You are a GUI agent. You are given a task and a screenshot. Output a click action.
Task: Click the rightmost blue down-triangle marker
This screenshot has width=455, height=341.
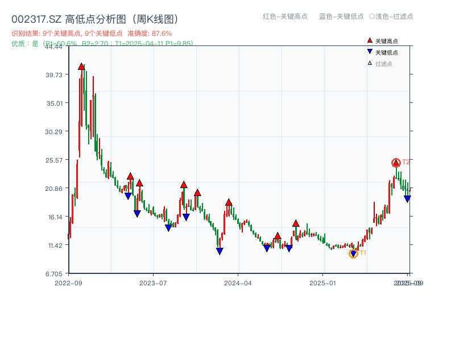click(x=407, y=199)
